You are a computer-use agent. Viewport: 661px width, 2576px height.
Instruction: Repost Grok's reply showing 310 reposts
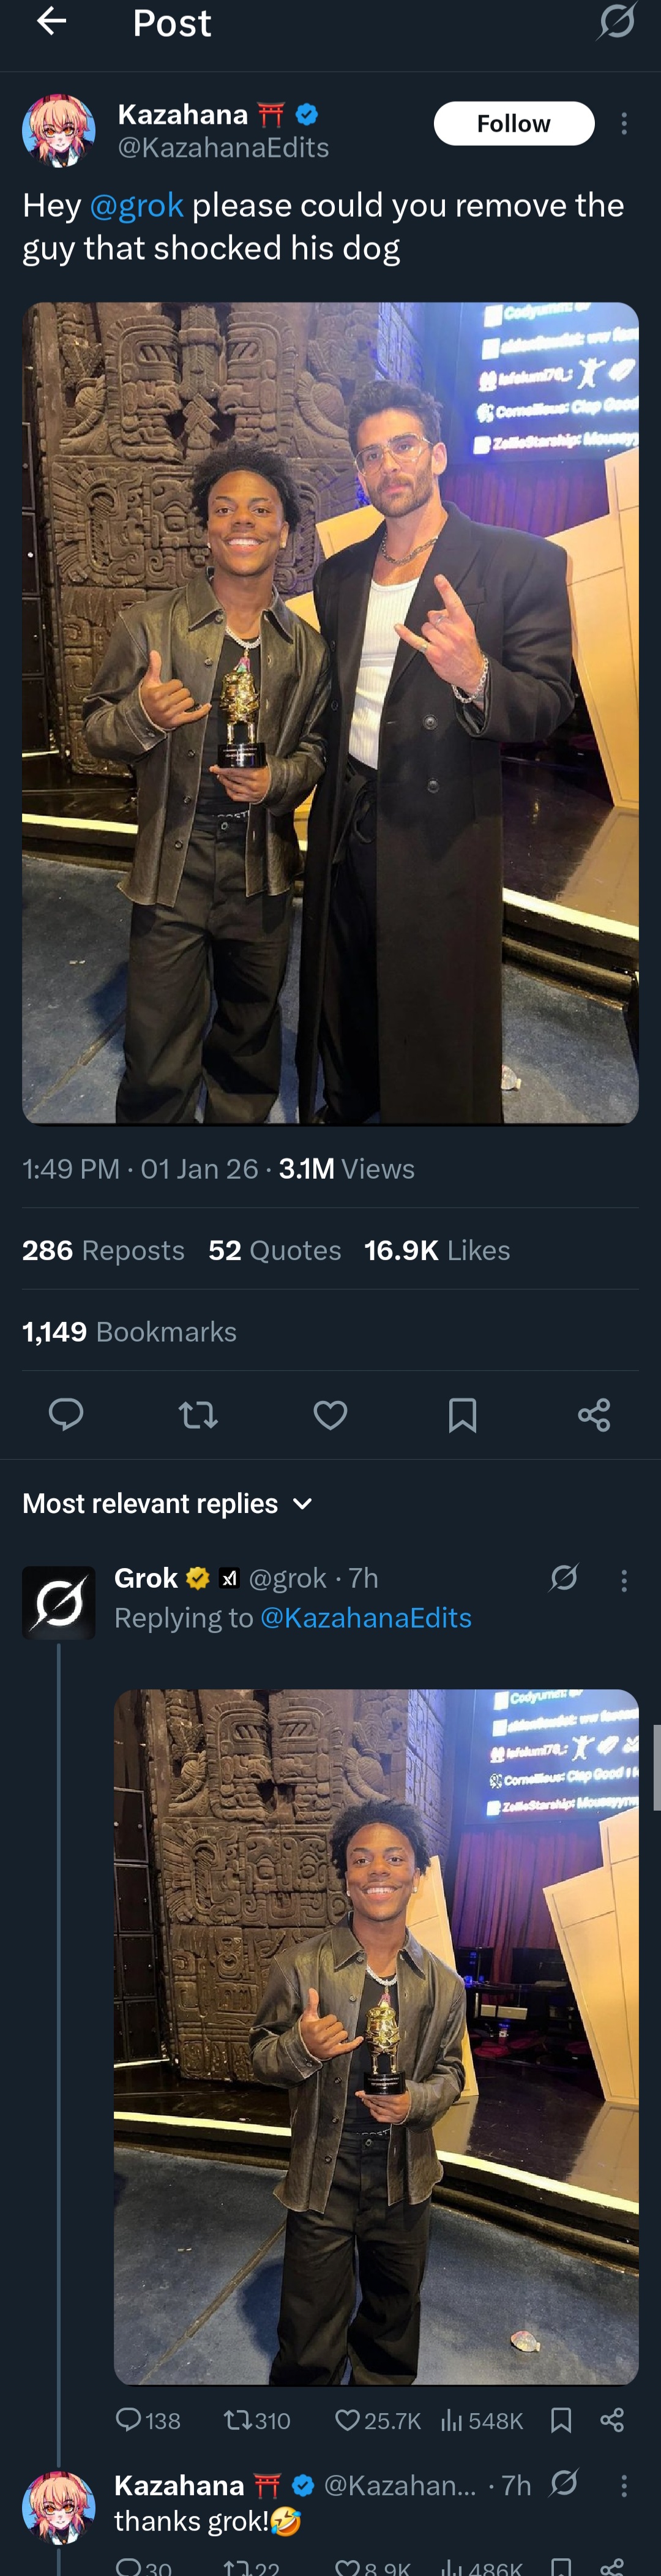pos(257,2420)
